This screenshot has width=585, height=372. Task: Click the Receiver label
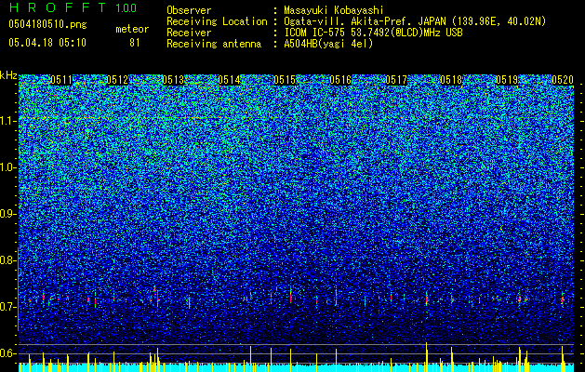click(x=189, y=33)
